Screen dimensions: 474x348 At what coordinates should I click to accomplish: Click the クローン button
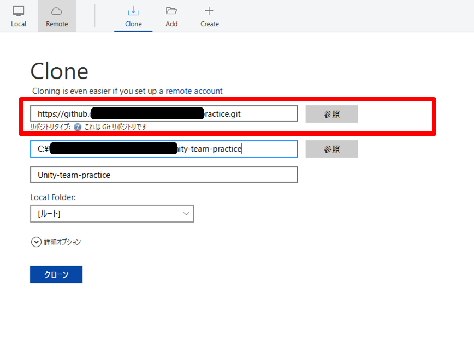(56, 274)
